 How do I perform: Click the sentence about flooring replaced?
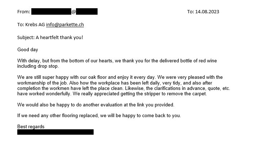[x=99, y=116]
